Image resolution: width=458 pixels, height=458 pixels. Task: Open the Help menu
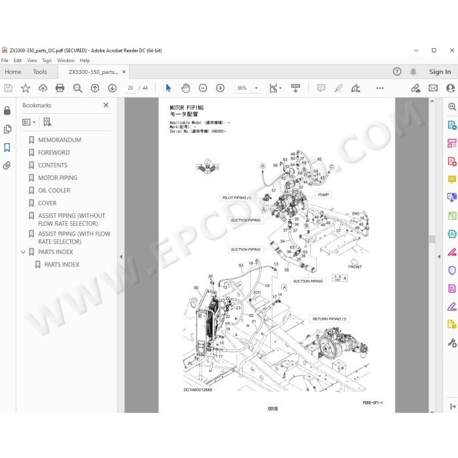tap(84, 60)
